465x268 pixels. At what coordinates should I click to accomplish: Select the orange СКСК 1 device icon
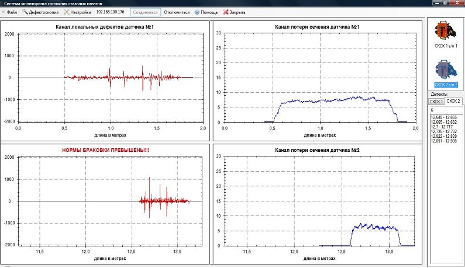click(x=446, y=31)
